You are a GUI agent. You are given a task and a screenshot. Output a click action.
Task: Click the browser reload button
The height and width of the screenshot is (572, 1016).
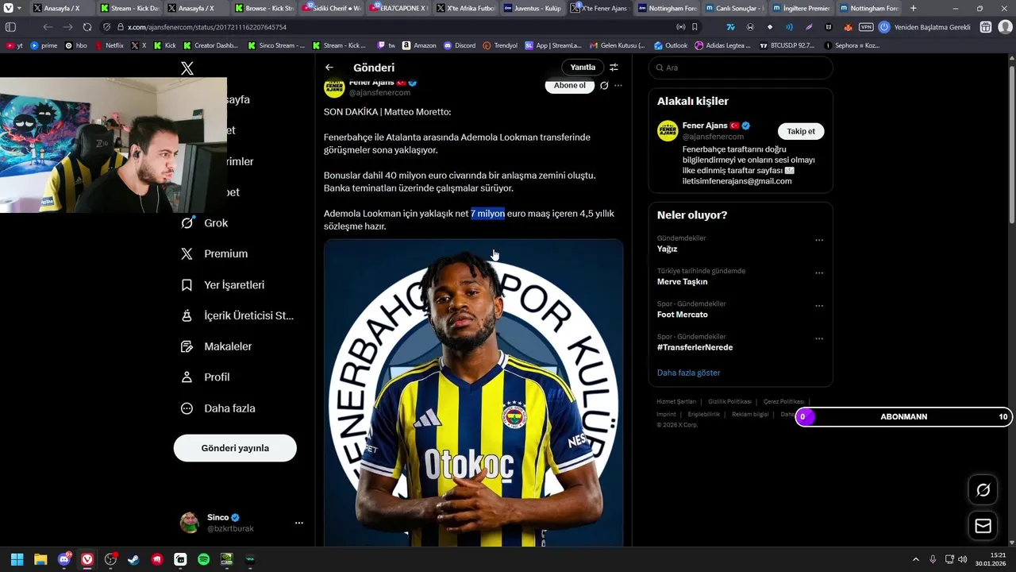click(87, 27)
